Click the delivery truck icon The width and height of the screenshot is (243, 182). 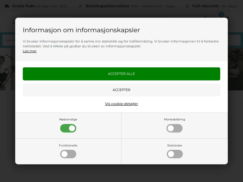point(7,6)
